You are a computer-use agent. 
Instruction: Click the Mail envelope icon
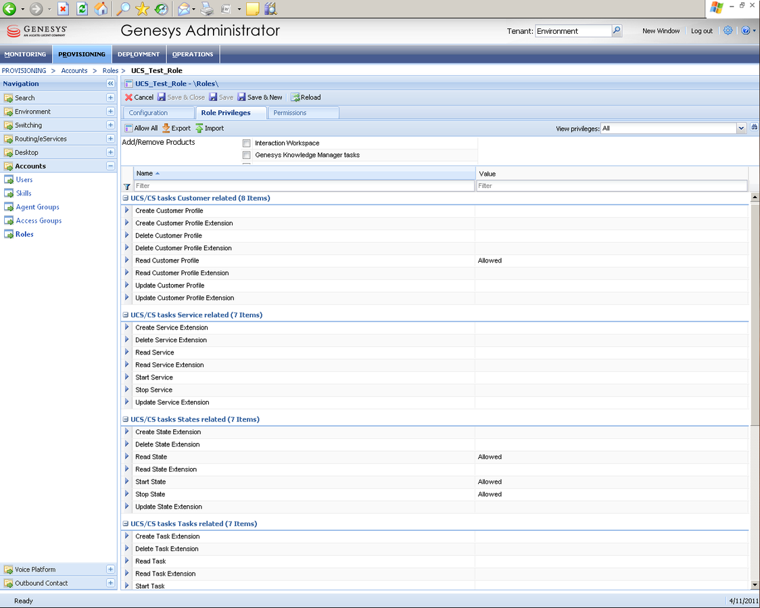pyautogui.click(x=183, y=8)
